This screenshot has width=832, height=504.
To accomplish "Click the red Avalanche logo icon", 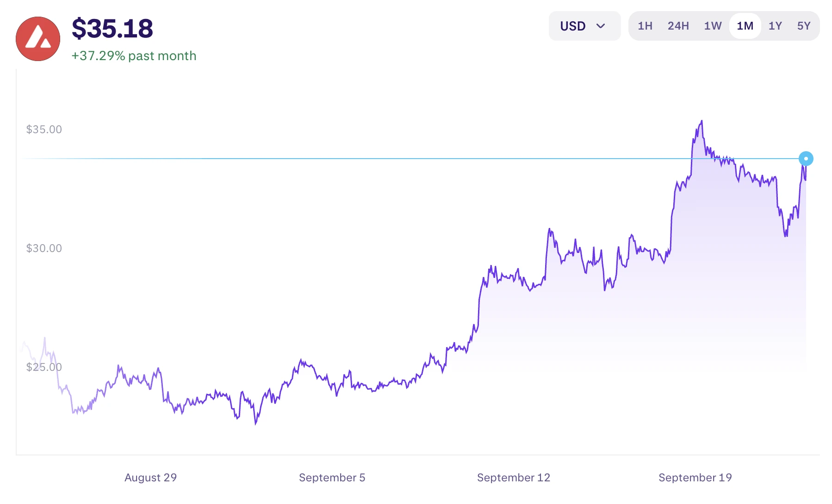I will tap(38, 39).
